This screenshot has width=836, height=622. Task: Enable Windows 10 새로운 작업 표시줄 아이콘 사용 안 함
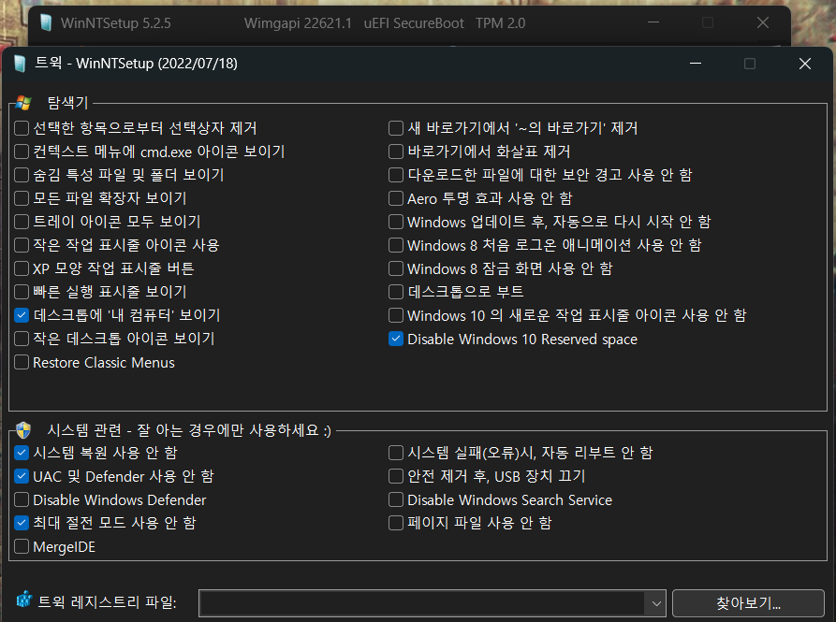(x=396, y=316)
